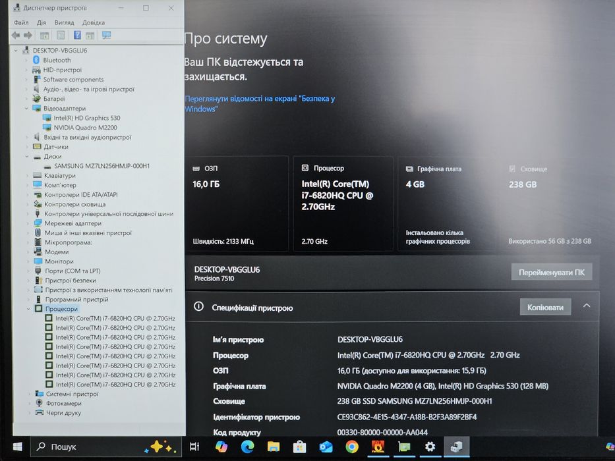The width and height of the screenshot is (615, 461).
Task: Click the Forward arrow in Device Manager toolbar
Action: tap(28, 36)
